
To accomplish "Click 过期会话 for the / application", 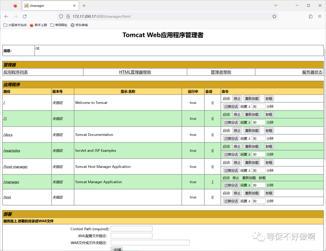I will (231, 106).
